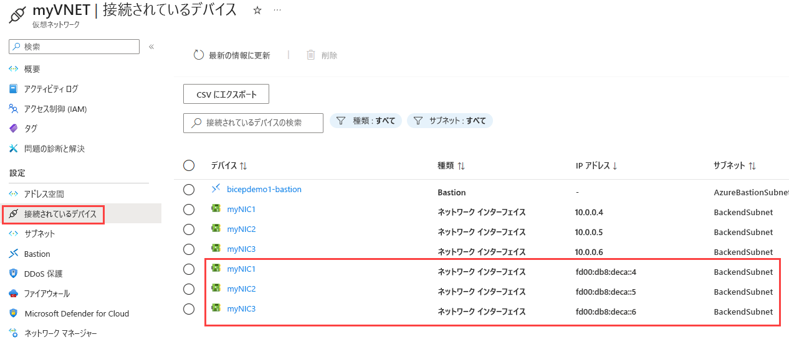Open the myNIC2 link on the fd00:db8:deca::5 row
Screen dimensions: 789x342
[241, 289]
